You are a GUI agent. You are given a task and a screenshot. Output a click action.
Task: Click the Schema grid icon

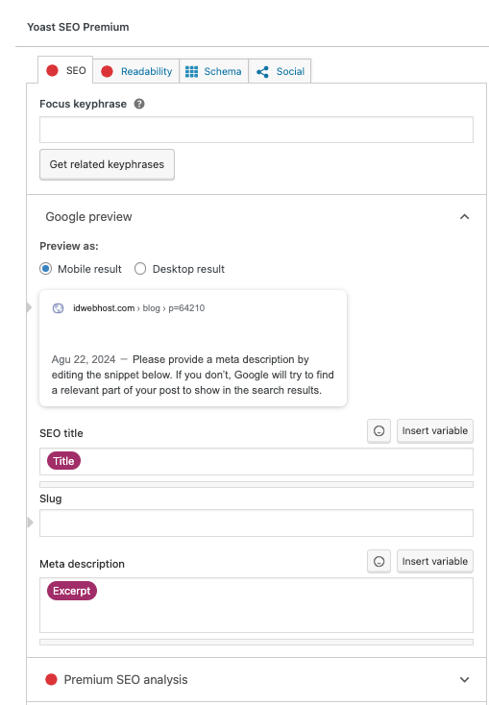click(191, 71)
